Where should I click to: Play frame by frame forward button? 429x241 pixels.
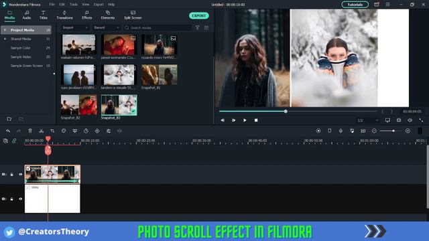pos(234,120)
